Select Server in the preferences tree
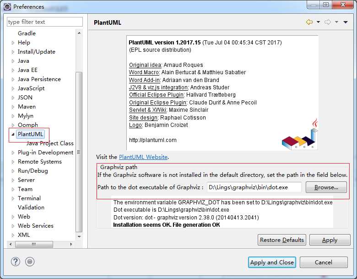The image size is (357, 279). pos(26,180)
